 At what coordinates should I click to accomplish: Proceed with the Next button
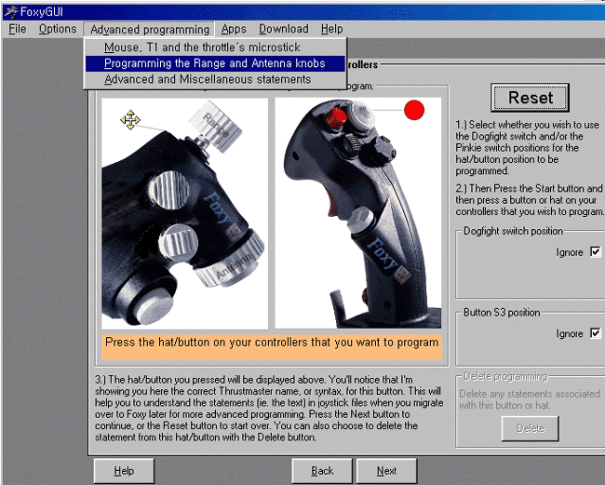click(x=386, y=471)
